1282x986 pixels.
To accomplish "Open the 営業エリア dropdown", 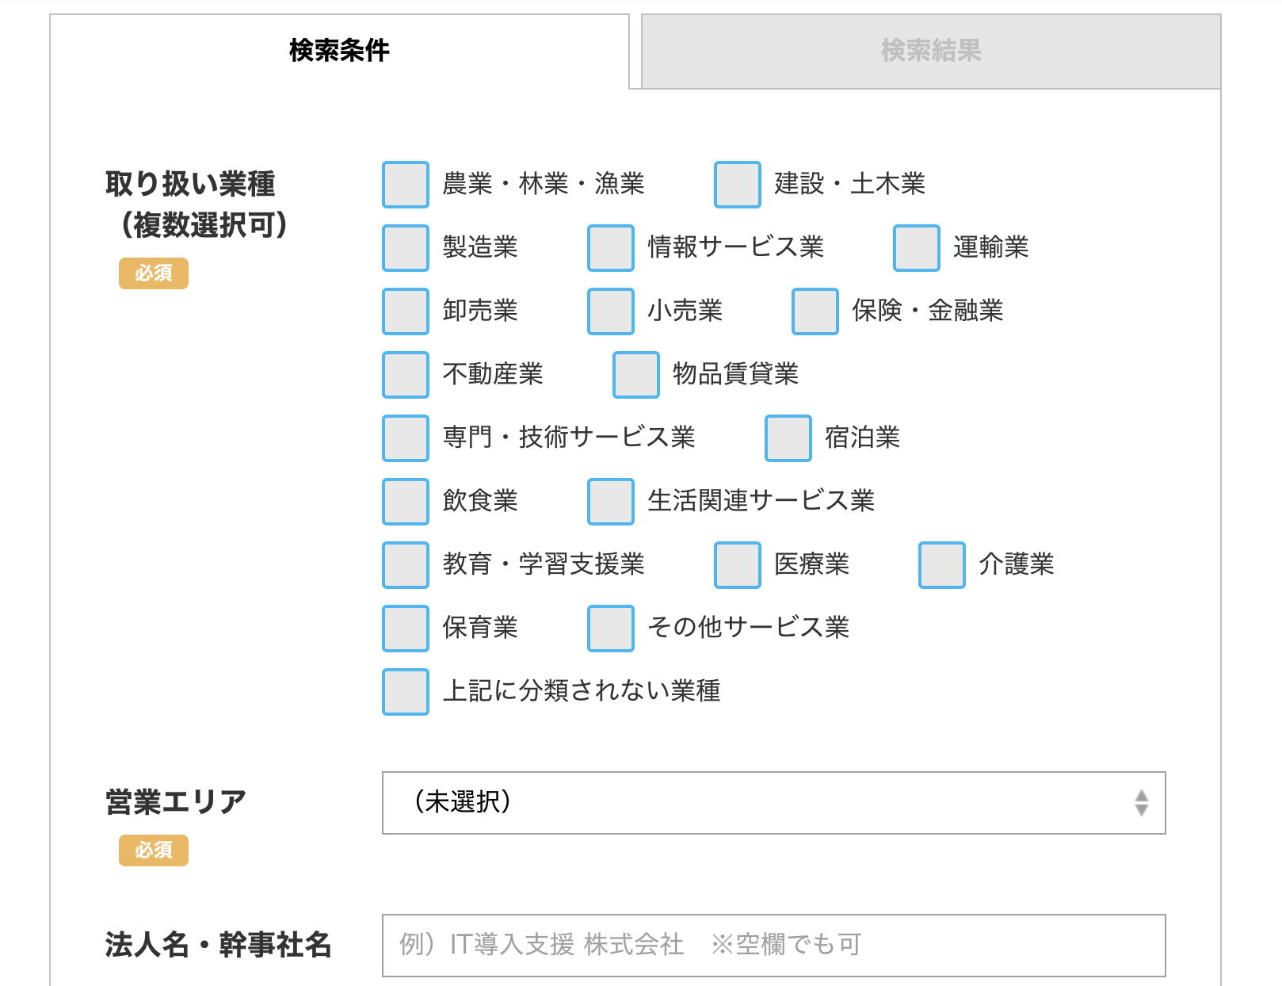I will point(774,803).
